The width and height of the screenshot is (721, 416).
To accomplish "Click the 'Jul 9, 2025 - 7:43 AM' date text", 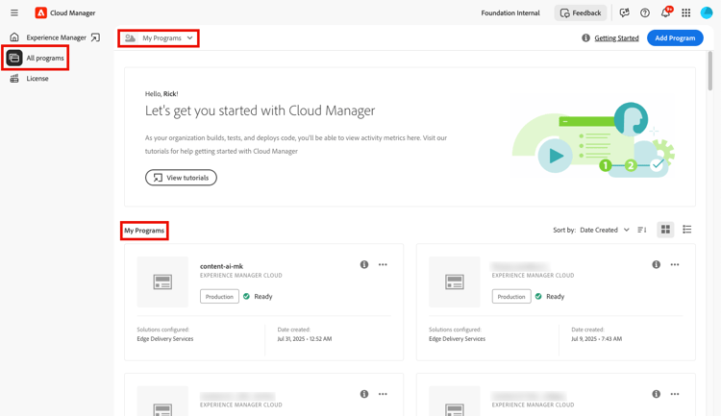I will 596,339.
